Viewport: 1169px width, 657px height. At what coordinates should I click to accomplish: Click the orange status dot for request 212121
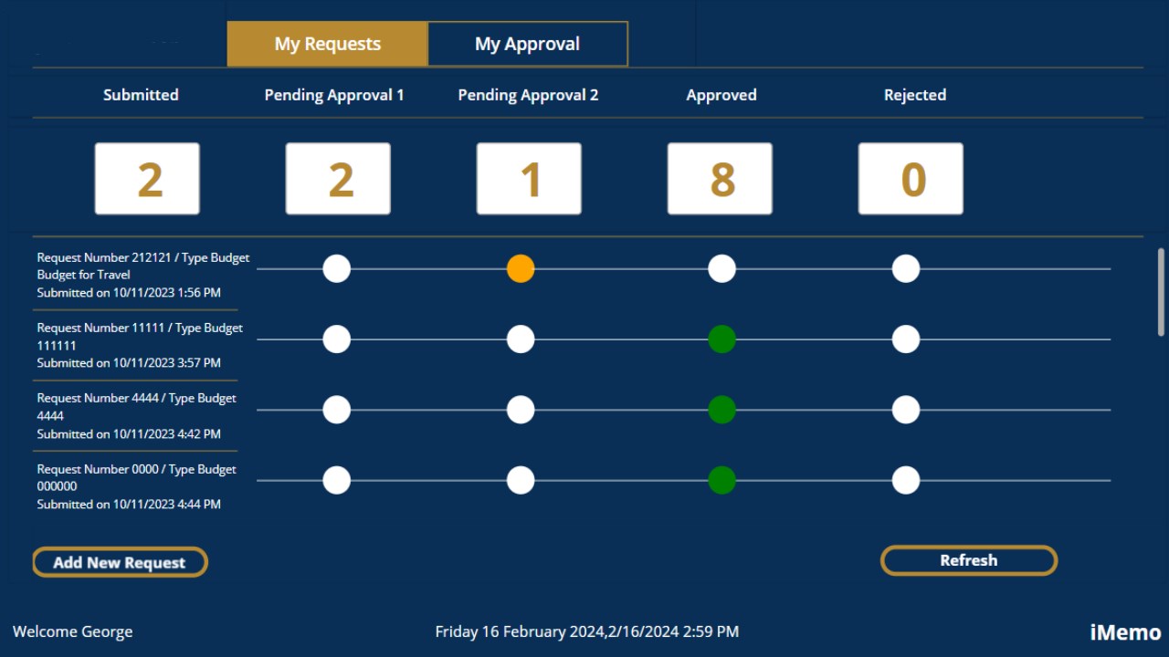tap(521, 268)
